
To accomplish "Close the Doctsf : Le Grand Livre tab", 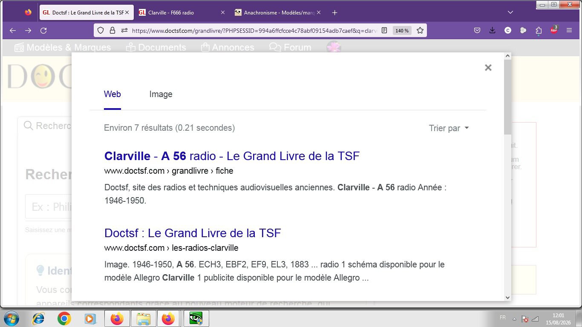I will 127,13.
